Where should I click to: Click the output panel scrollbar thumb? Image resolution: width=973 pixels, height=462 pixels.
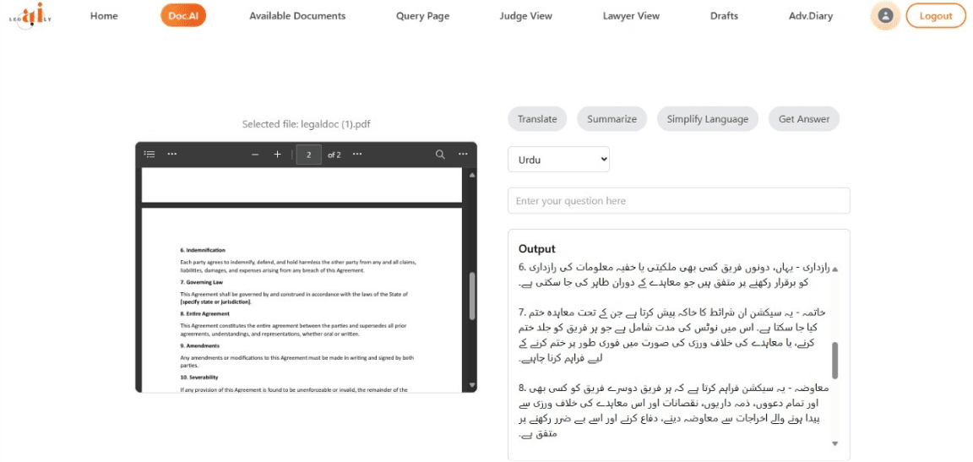[834, 360]
